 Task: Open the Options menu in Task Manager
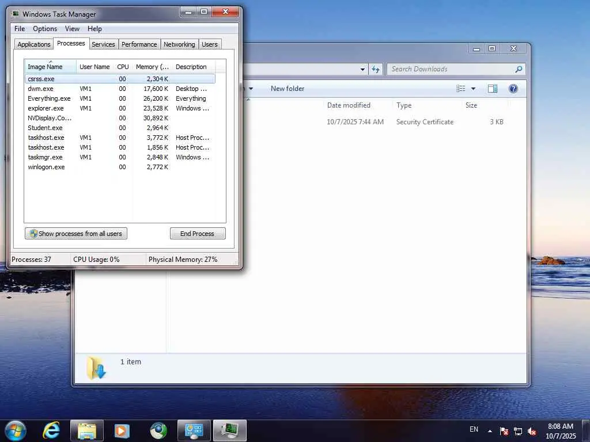coord(45,29)
